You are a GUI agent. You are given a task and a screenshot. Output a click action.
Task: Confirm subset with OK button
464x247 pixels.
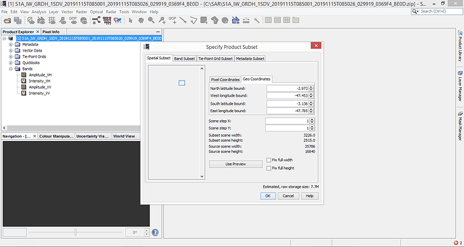[x=268, y=196]
